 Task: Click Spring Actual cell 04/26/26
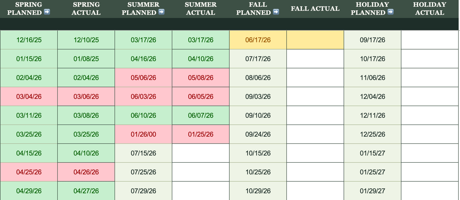[x=86, y=172]
